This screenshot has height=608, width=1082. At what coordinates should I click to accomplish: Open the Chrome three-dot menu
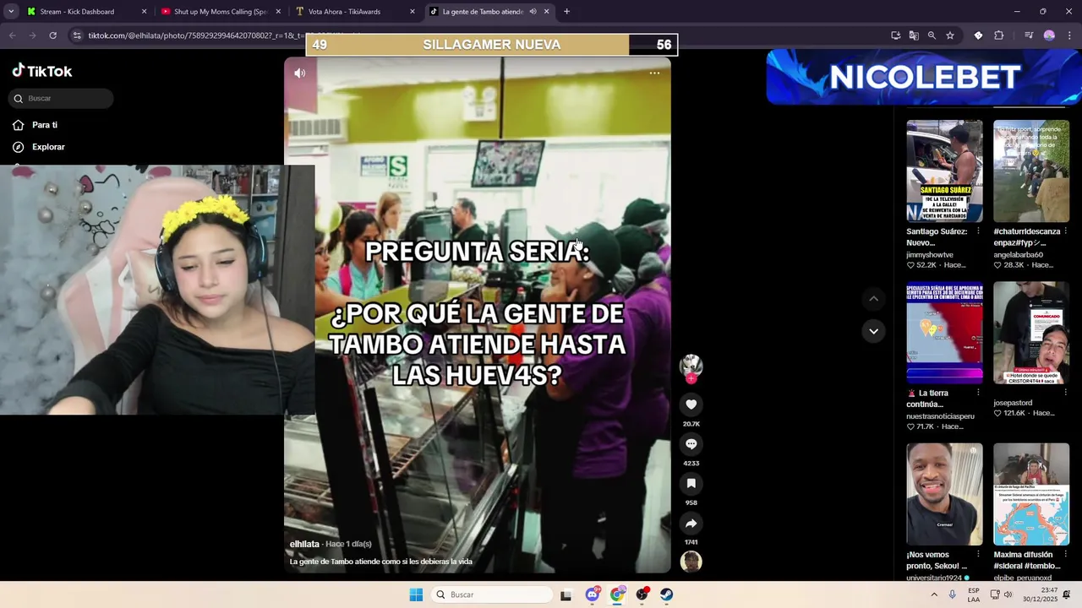(x=1069, y=35)
